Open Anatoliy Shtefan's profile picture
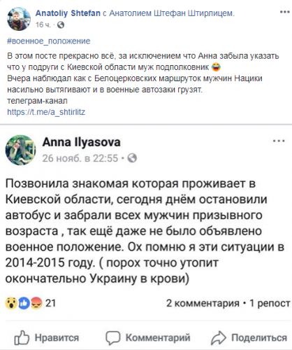This screenshot has height=350, width=292. (19, 19)
